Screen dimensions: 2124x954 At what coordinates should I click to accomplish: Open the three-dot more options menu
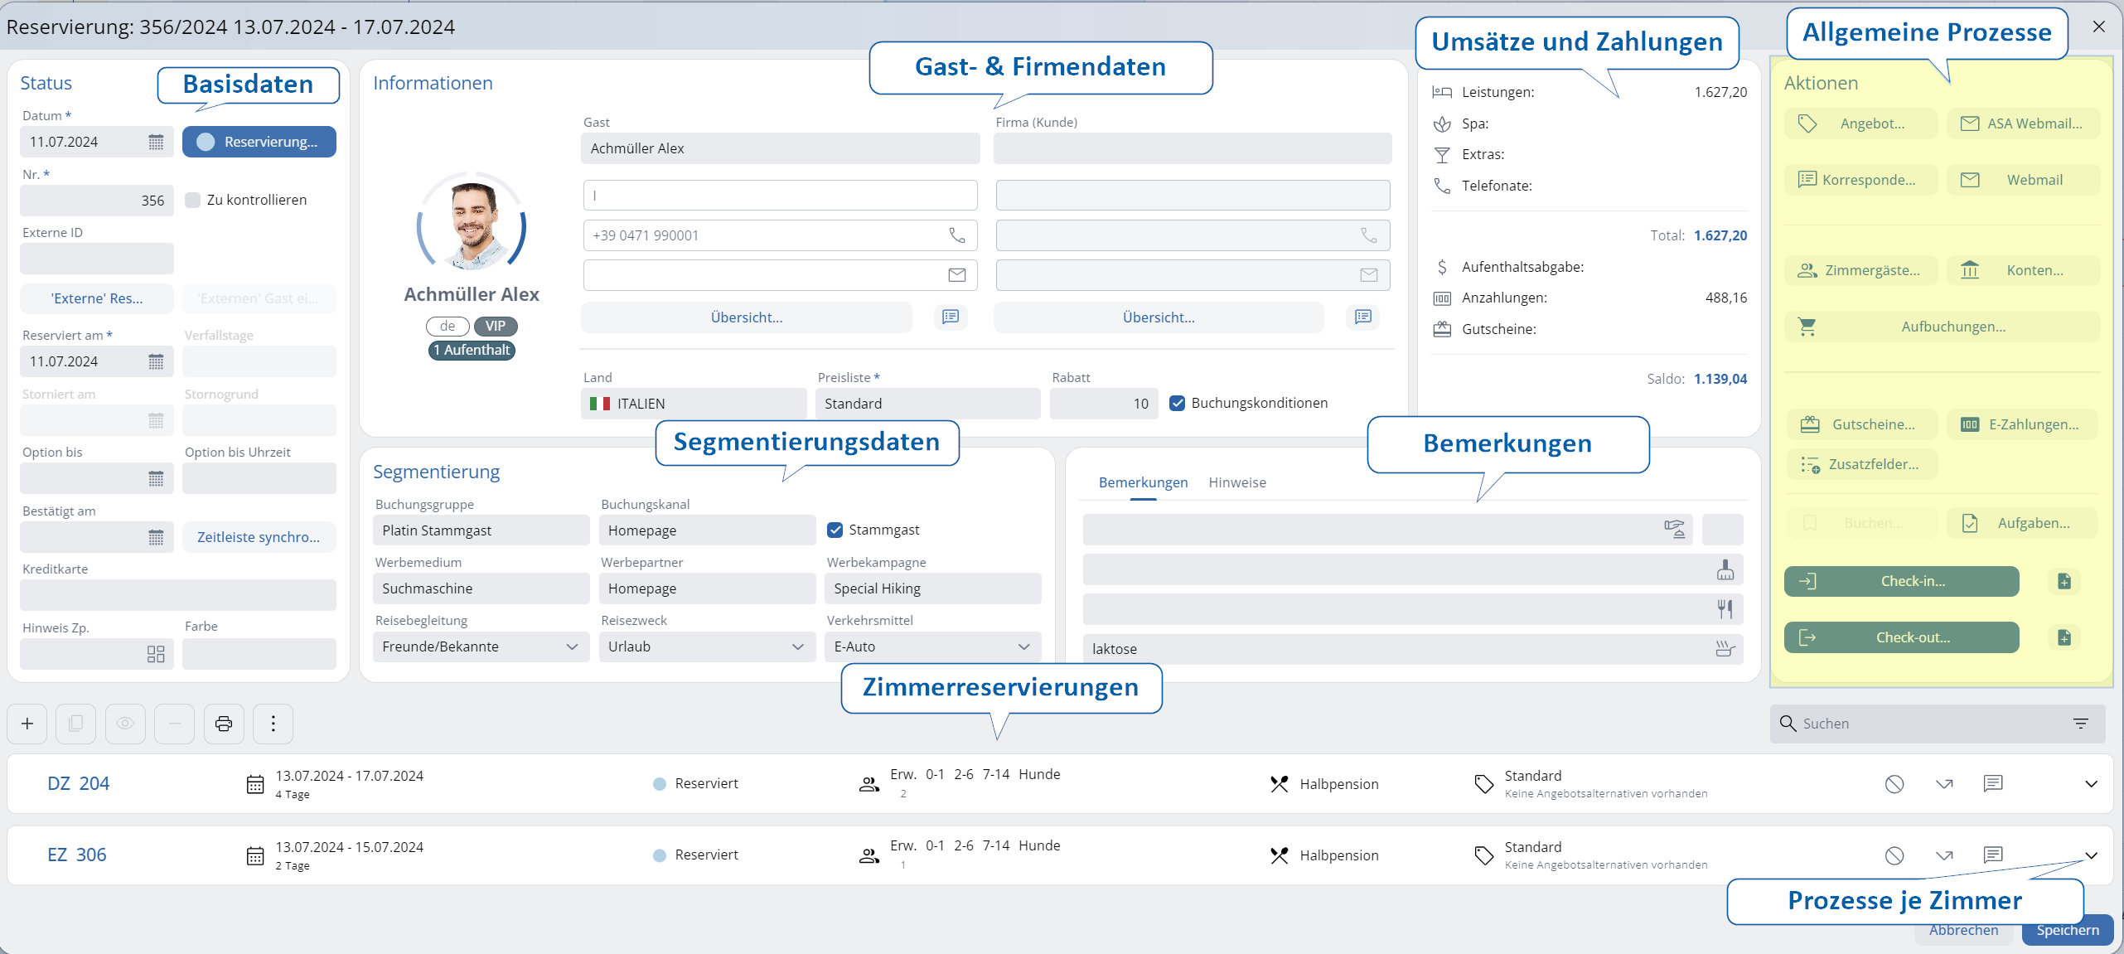point(273,724)
